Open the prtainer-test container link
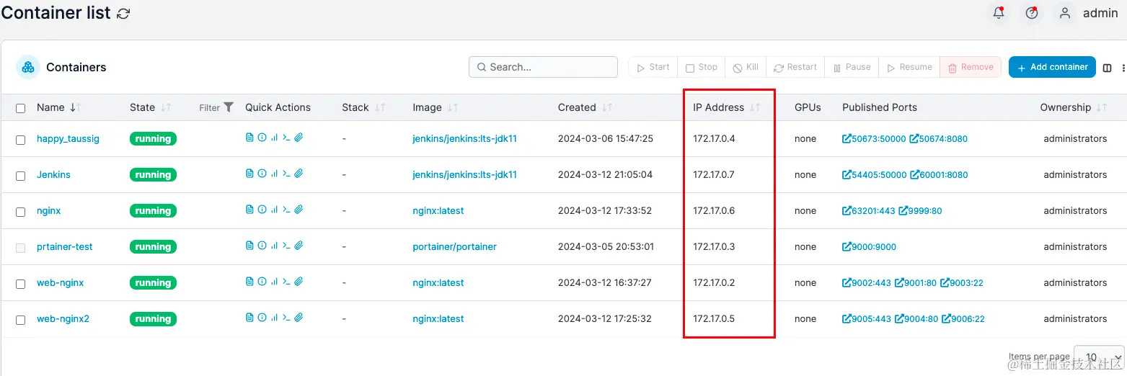The width and height of the screenshot is (1127, 376). tap(65, 246)
